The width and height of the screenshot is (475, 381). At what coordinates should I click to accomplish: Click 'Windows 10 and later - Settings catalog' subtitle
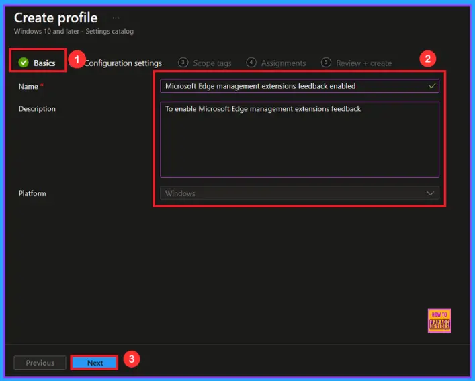[x=74, y=31]
